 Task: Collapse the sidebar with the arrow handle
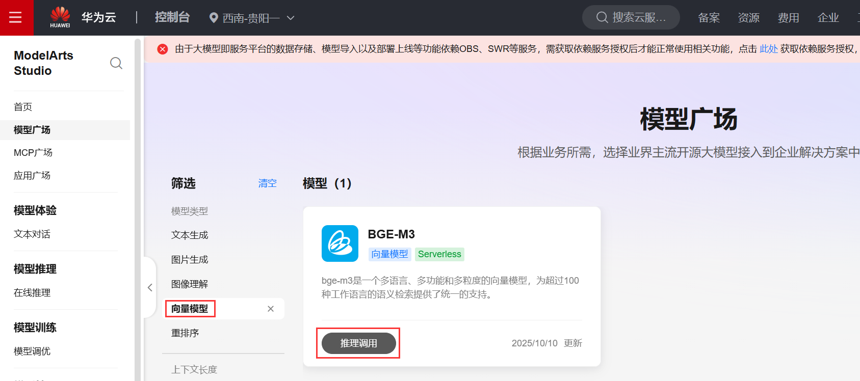coord(150,287)
